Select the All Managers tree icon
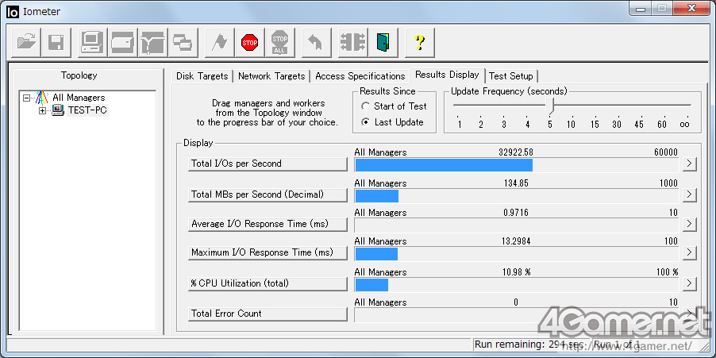The height and width of the screenshot is (358, 716). pyautogui.click(x=42, y=98)
